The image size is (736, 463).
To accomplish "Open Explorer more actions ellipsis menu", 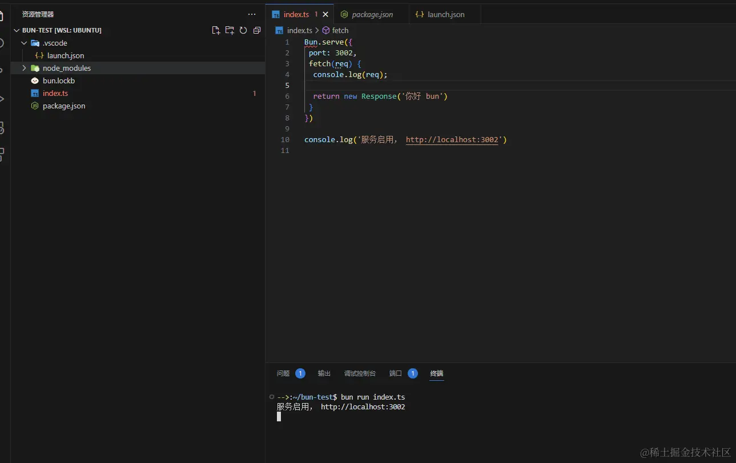I will 252,14.
